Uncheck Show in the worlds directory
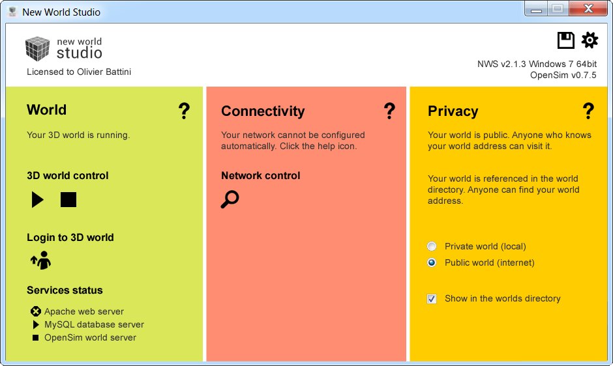The image size is (613, 366). 432,299
